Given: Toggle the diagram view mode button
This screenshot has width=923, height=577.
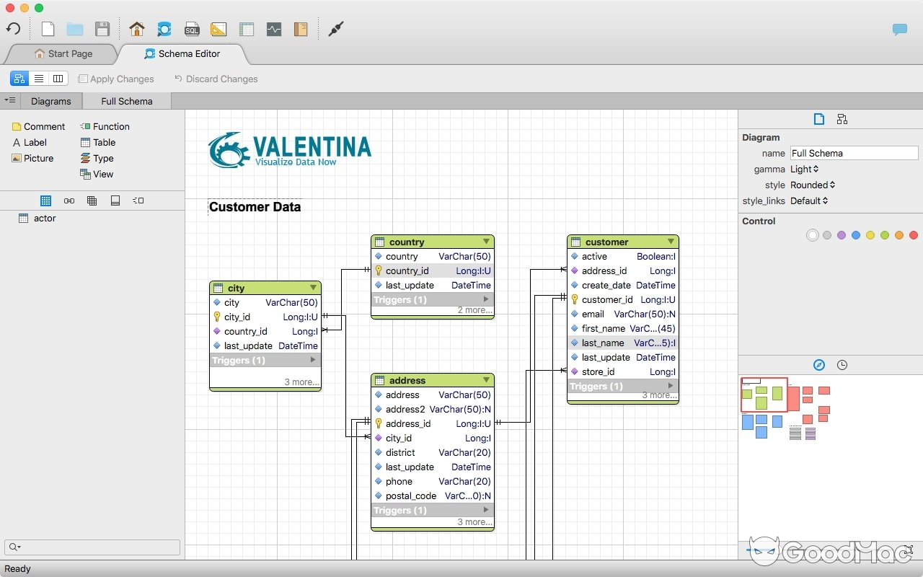Looking at the screenshot, I should point(19,79).
